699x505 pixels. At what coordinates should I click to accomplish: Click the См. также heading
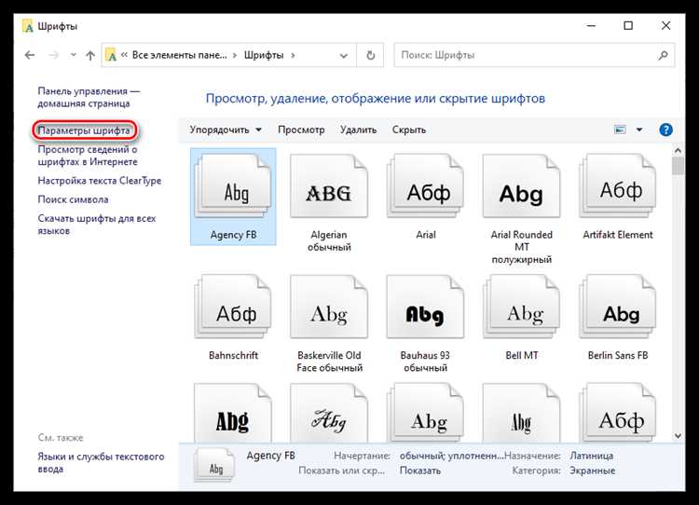(61, 438)
